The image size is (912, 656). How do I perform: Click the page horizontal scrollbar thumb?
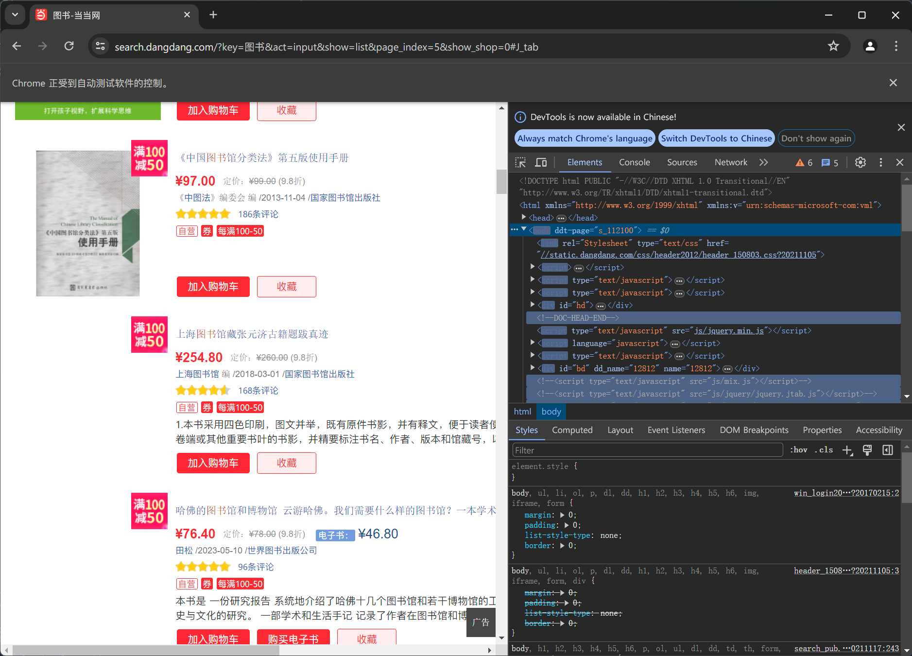point(146,650)
